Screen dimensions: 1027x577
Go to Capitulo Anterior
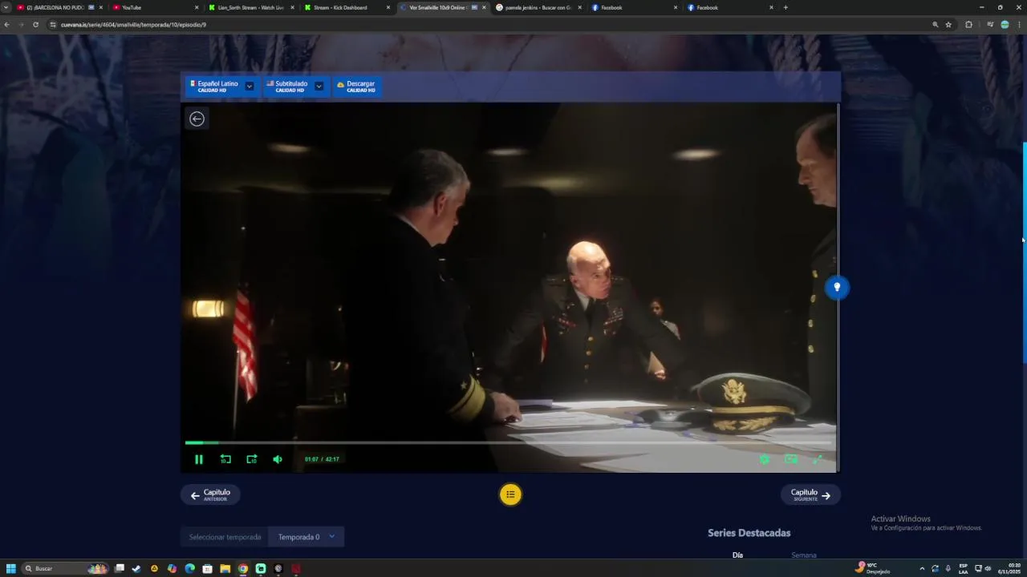pos(210,494)
